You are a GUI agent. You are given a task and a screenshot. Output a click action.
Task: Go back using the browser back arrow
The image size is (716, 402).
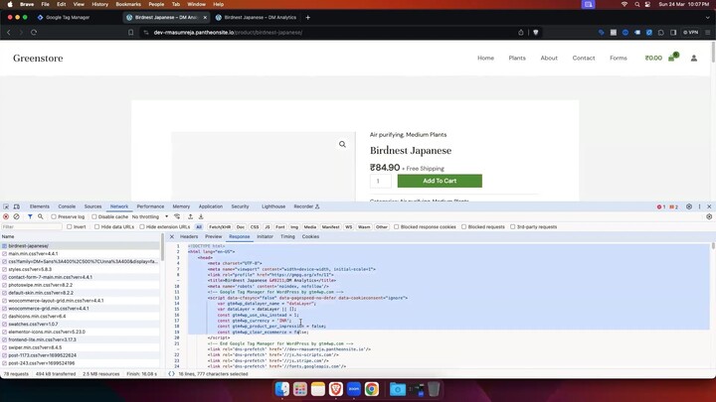click(9, 33)
